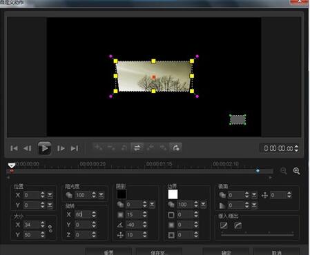Screen dimensions: 310x255
Task: Open Border opacity easing dropdown
Action: point(203,204)
